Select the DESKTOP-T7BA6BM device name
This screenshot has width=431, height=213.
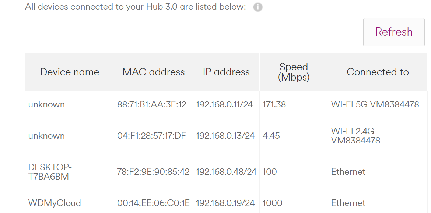[50, 172]
